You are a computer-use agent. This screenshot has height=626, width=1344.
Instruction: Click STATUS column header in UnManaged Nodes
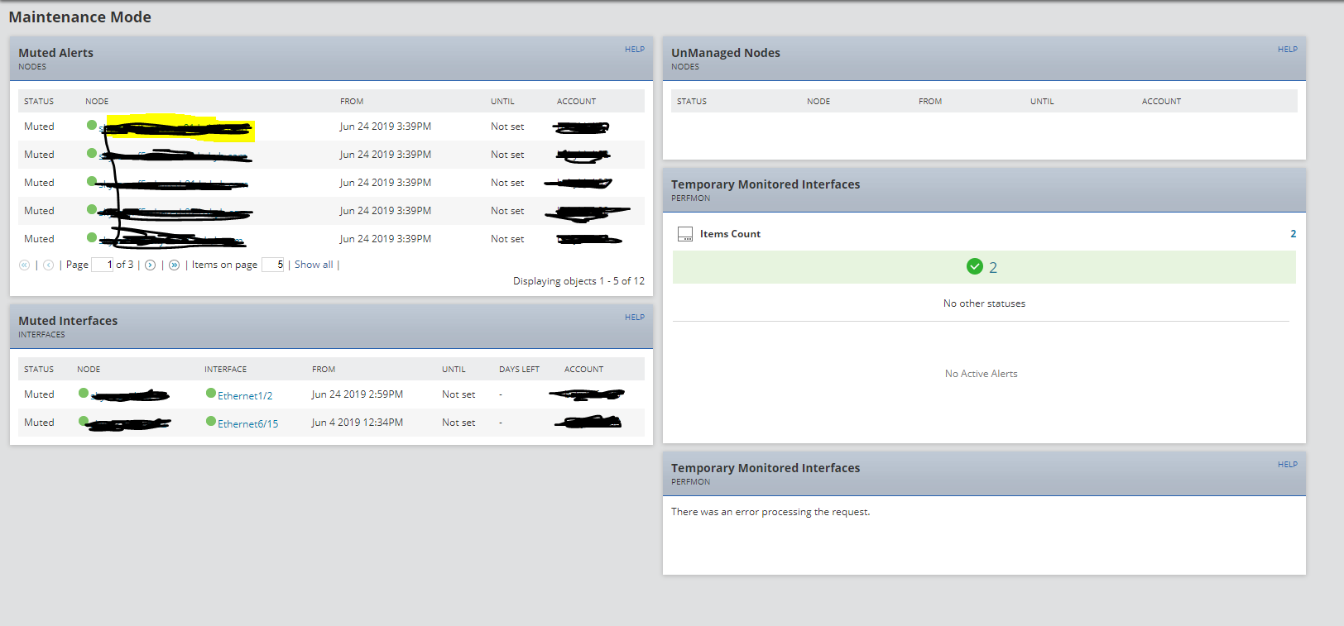pos(692,102)
